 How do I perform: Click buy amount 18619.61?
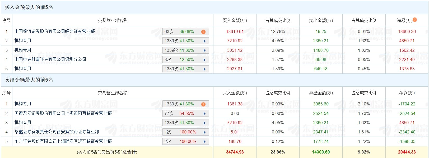pos(235,31)
